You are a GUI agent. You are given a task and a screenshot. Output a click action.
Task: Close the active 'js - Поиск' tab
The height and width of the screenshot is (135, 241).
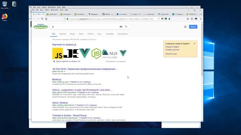[x=43, y=14]
